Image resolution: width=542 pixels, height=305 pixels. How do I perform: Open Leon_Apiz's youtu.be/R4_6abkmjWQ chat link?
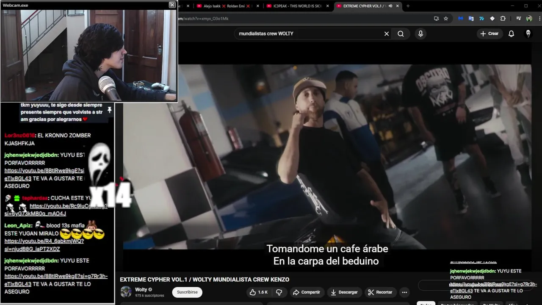44,245
